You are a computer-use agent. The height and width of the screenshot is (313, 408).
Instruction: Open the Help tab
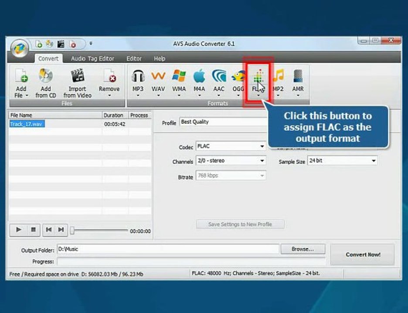click(x=160, y=59)
